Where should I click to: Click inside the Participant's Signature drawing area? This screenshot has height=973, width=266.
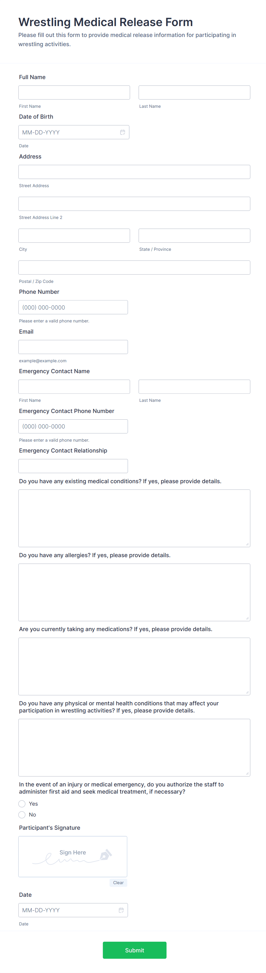[x=72, y=857]
